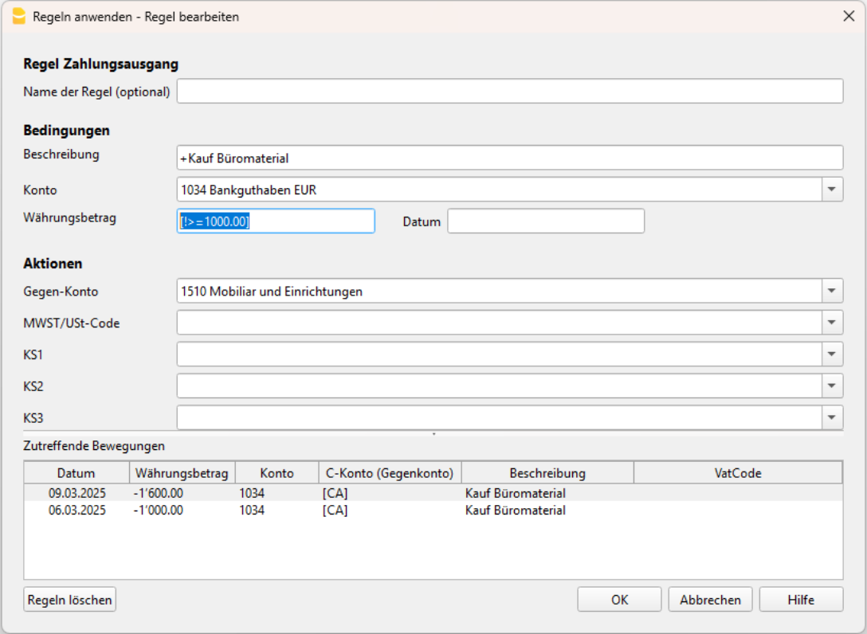
Task: Click the Währungsbetrag input field
Action: point(276,221)
